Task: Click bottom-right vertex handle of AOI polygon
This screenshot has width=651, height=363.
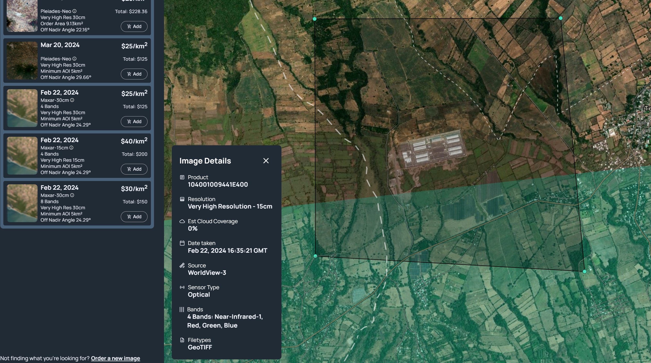Action: click(x=584, y=271)
